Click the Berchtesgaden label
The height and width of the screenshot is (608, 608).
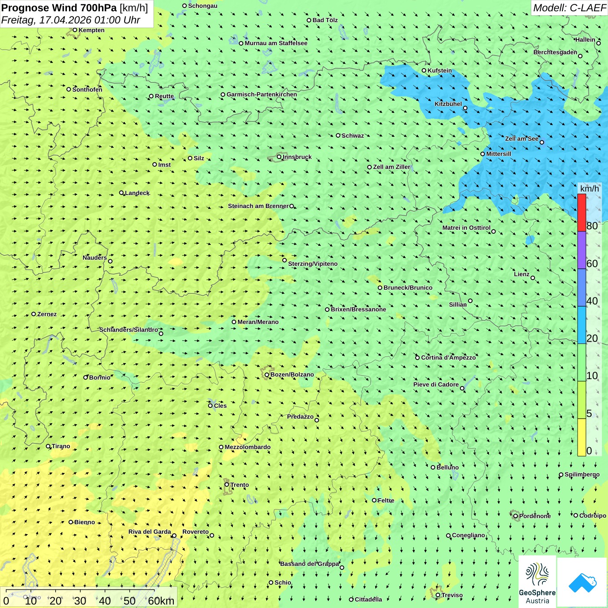tap(555, 52)
